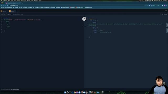The image size is (168, 94).
Task: Collapse the mutation block in query editor
Action: 2,18
